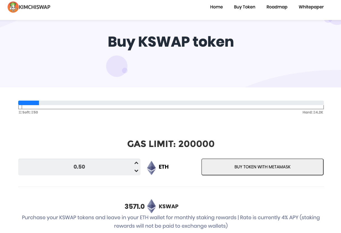Open the Home menu item

click(x=216, y=7)
